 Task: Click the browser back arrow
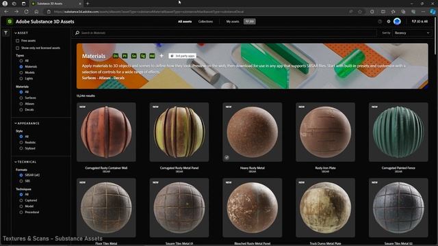pos(6,12)
